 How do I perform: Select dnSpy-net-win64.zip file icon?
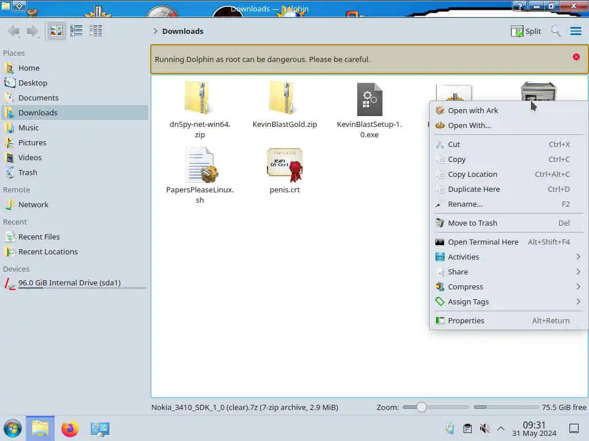pos(200,98)
